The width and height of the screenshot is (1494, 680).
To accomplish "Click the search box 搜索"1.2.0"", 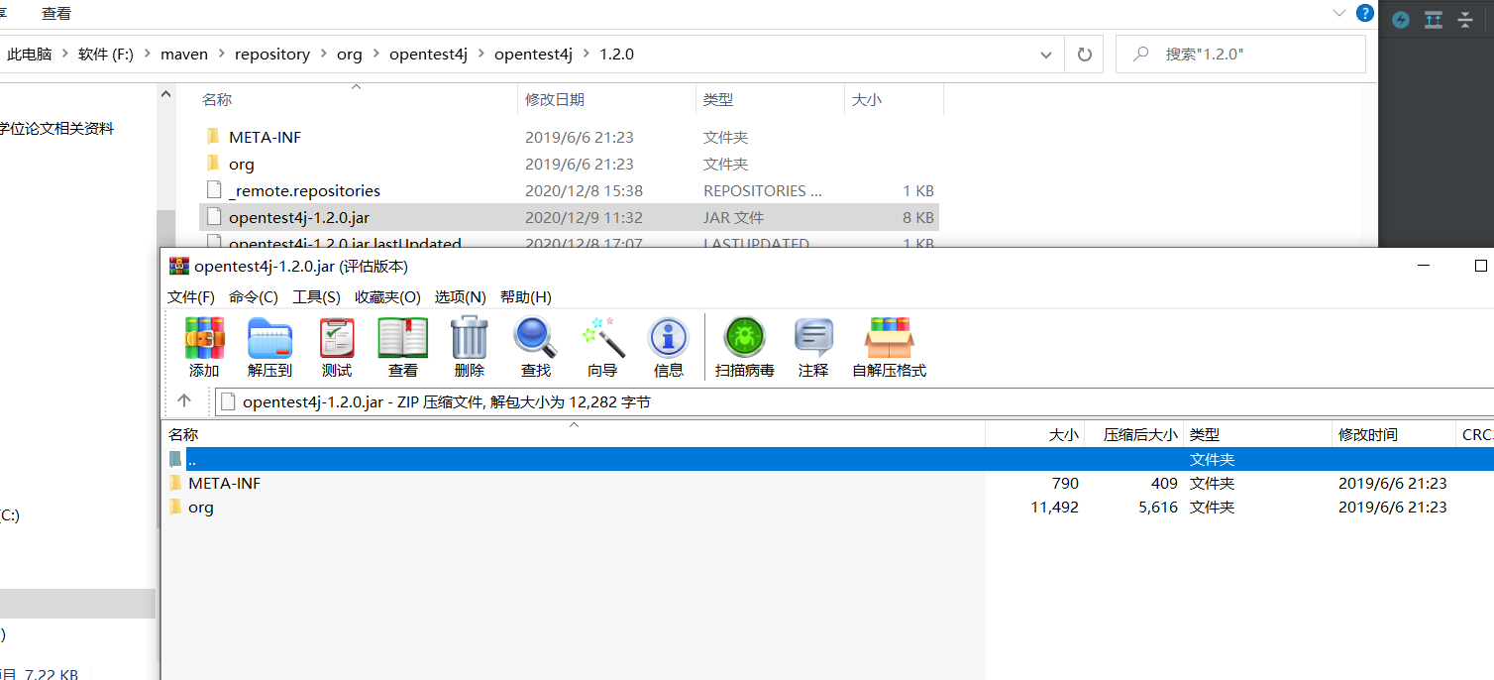I will point(1240,55).
